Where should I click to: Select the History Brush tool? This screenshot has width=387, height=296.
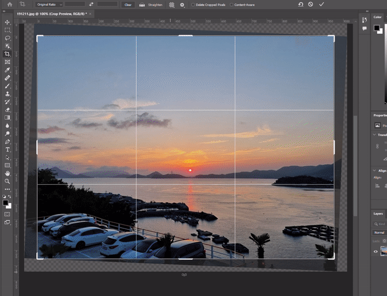[x=7, y=102]
